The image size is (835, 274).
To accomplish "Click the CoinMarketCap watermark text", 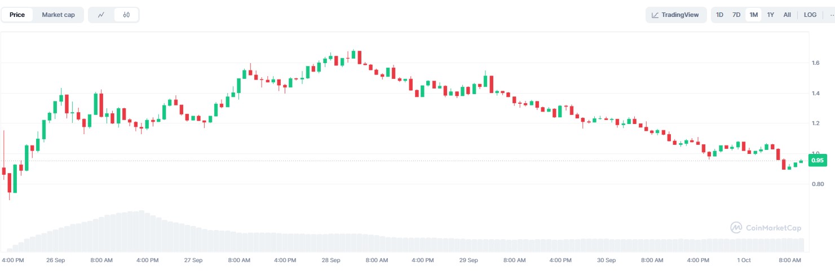I will pos(773,228).
